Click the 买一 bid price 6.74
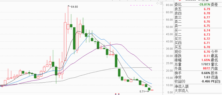Screen dimensions: 222x95 point(207,30)
